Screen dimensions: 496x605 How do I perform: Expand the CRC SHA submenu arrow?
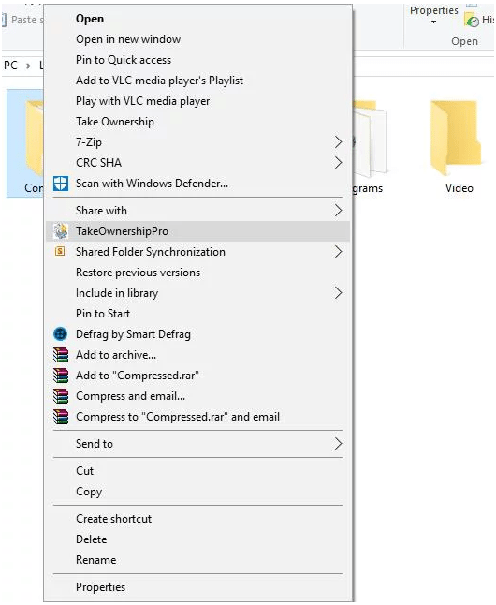point(338,162)
